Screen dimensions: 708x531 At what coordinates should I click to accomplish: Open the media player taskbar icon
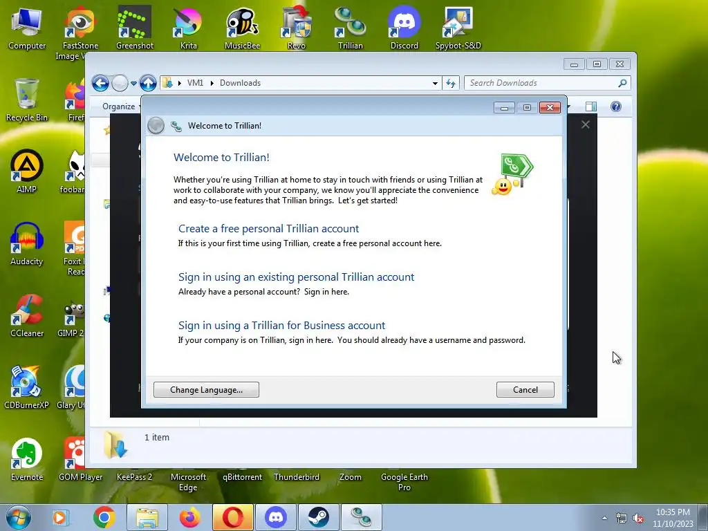coord(60,517)
